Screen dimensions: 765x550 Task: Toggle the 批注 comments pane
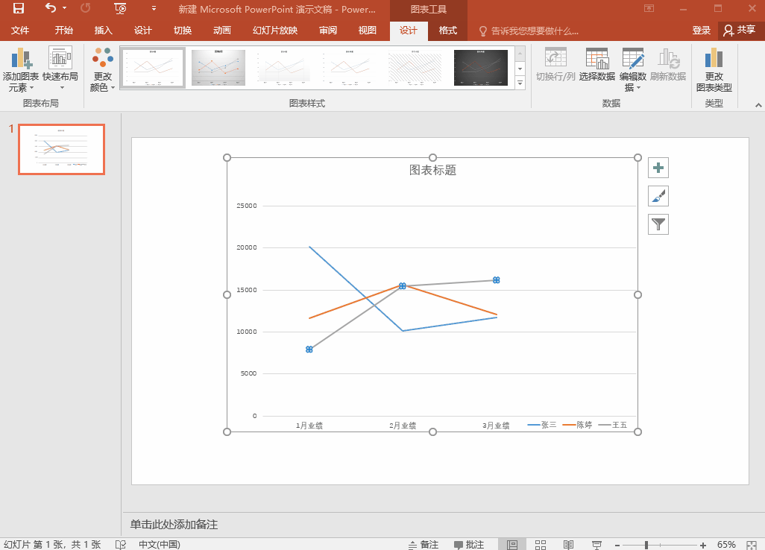click(469, 544)
